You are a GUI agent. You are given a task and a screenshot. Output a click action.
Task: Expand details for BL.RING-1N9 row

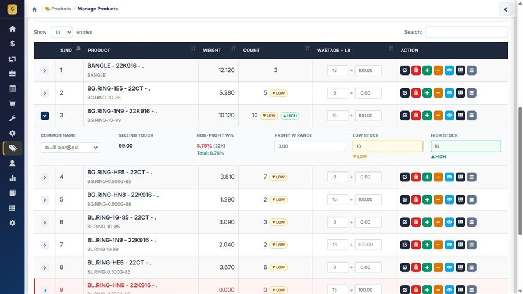[45, 245]
